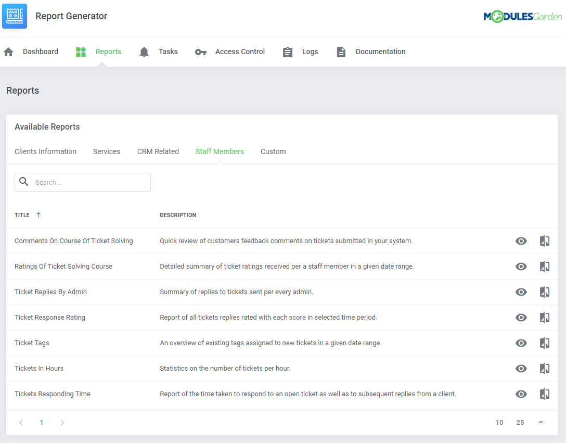Show unlimited entries with infinity option

541,422
